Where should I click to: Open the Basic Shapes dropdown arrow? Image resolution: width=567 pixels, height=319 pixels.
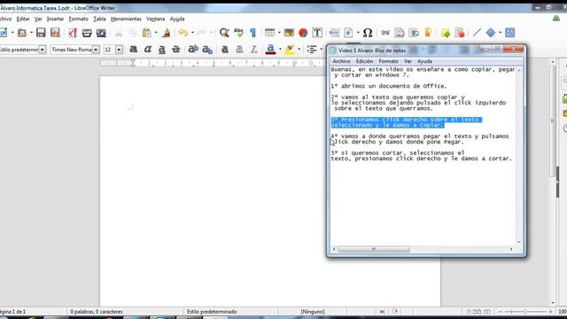coord(500,33)
